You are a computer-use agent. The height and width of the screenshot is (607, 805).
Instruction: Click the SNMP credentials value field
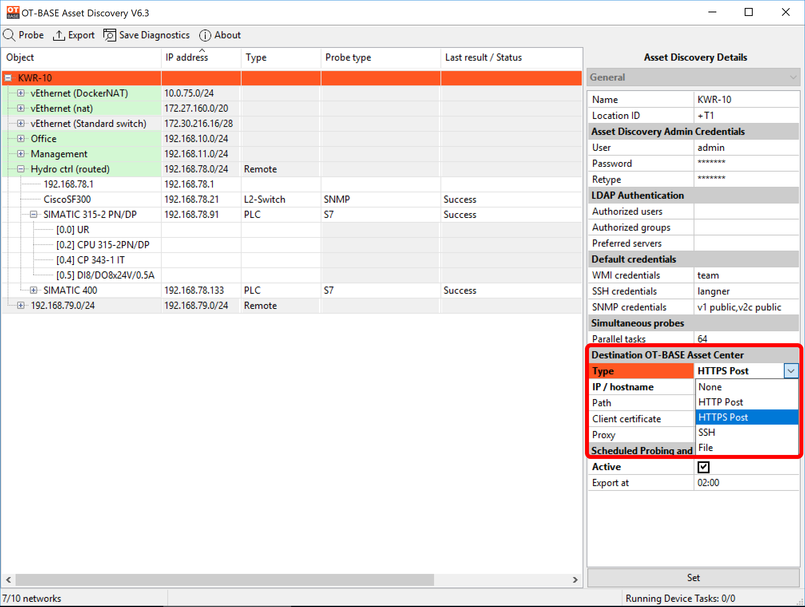(746, 307)
